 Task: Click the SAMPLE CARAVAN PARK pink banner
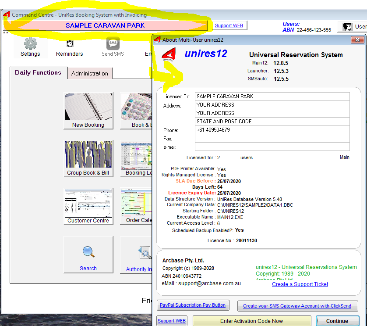pos(105,25)
